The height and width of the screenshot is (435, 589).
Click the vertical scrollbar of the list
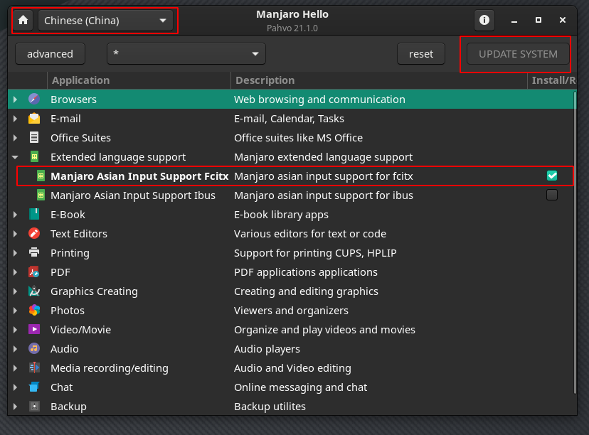pyautogui.click(x=575, y=242)
